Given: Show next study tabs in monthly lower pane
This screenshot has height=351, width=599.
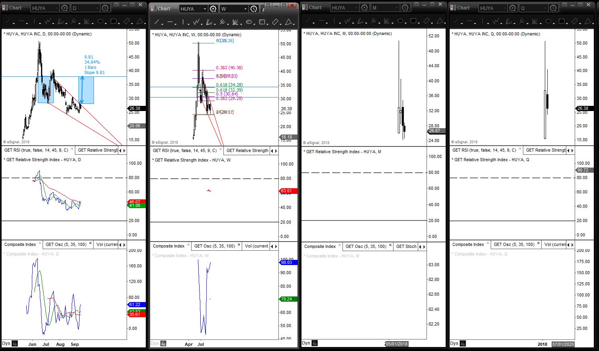Looking at the screenshot, I should click(x=425, y=247).
